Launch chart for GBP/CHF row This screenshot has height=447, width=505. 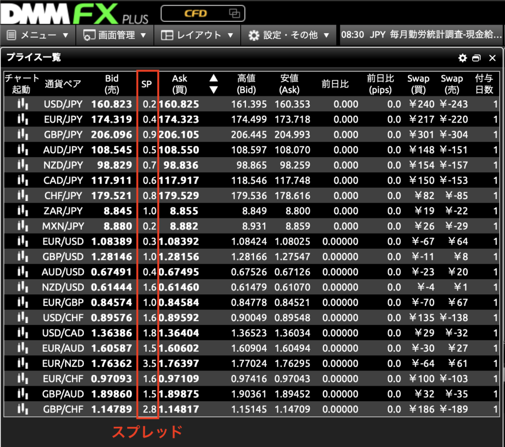22,409
